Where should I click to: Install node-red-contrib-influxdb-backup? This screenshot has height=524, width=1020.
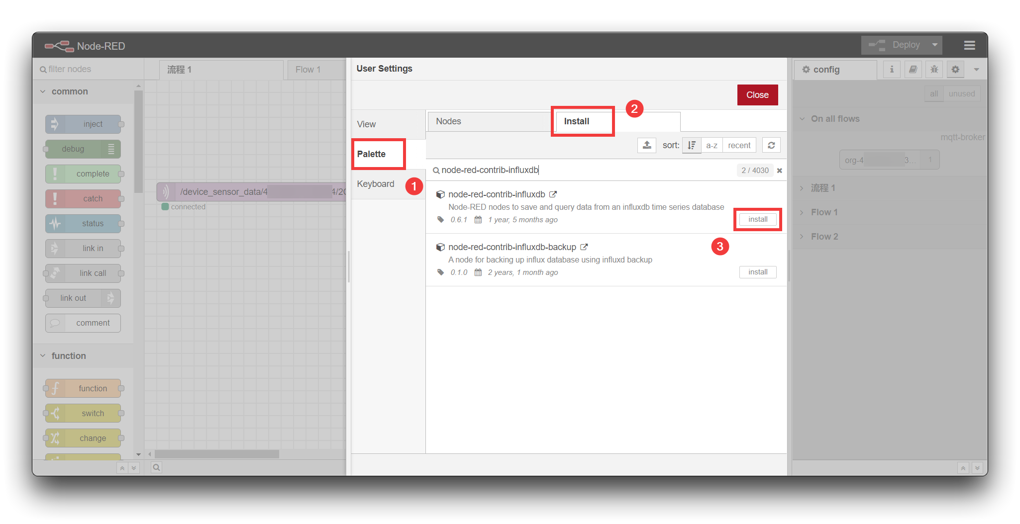click(x=758, y=272)
